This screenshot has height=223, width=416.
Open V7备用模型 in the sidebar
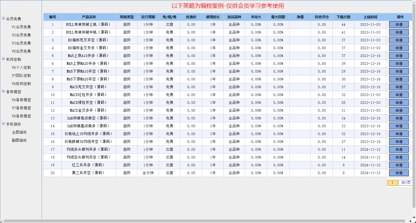[x=21, y=108]
